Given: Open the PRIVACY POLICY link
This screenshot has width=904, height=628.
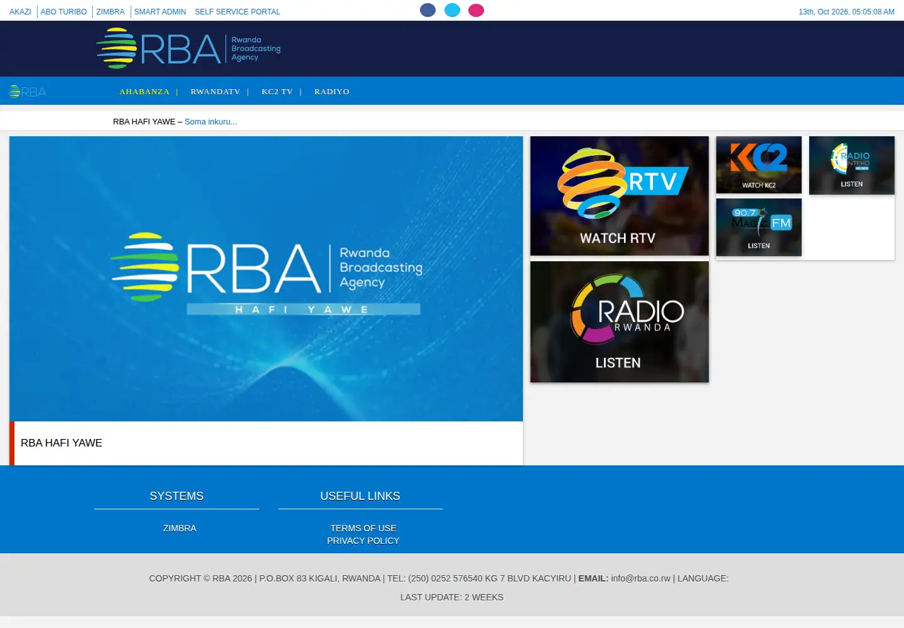Looking at the screenshot, I should pyautogui.click(x=363, y=541).
